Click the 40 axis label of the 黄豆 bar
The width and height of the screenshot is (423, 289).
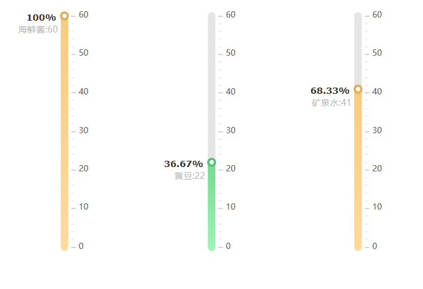(x=230, y=91)
